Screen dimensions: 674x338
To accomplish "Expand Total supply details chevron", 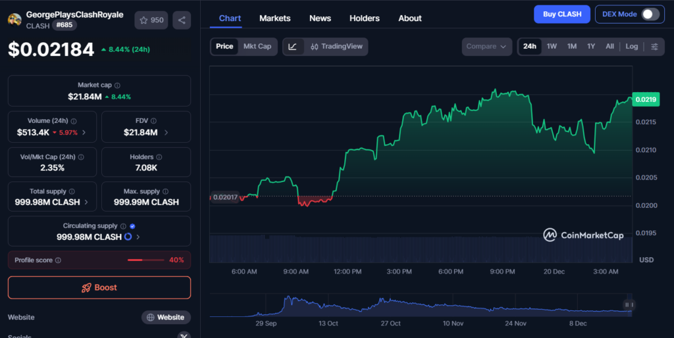I will click(87, 202).
